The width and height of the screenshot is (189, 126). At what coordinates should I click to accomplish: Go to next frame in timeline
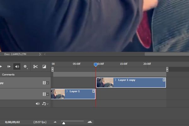9,67
